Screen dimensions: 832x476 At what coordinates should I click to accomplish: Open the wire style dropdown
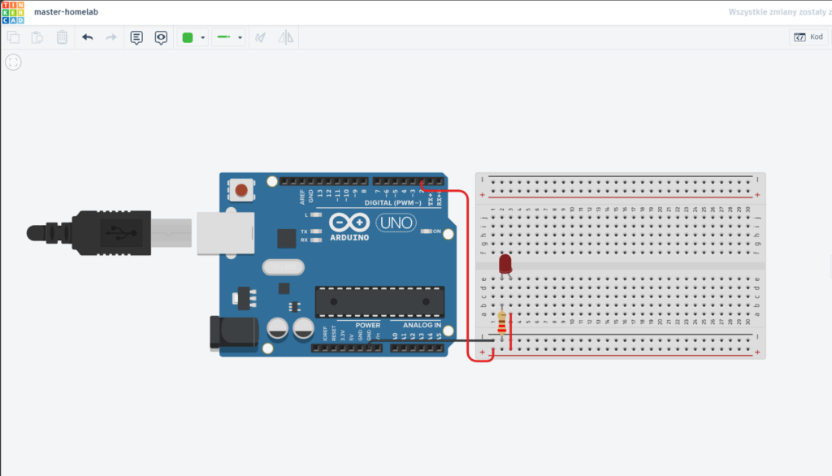[x=240, y=37]
